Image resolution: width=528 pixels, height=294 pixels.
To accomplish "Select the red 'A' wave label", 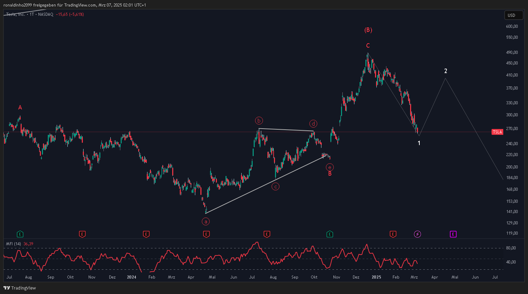I will tap(20, 107).
